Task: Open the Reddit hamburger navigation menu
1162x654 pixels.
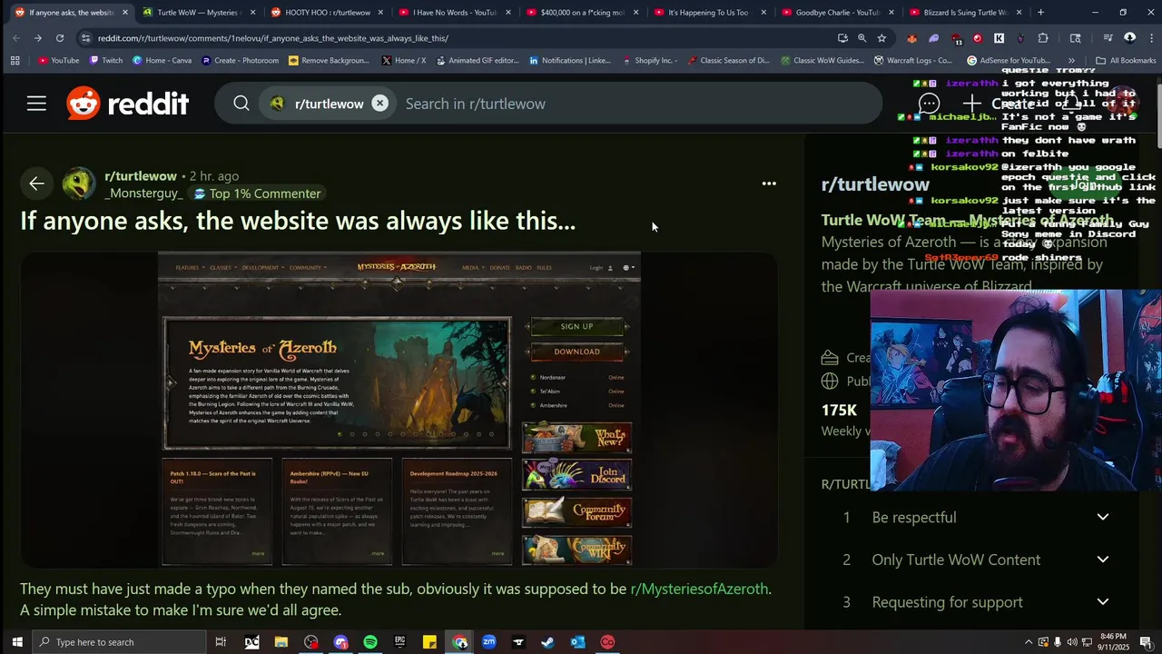Action: tap(36, 104)
